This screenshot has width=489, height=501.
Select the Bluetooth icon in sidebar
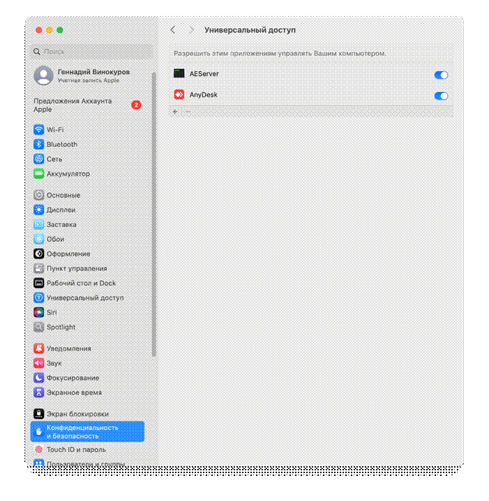tap(39, 144)
